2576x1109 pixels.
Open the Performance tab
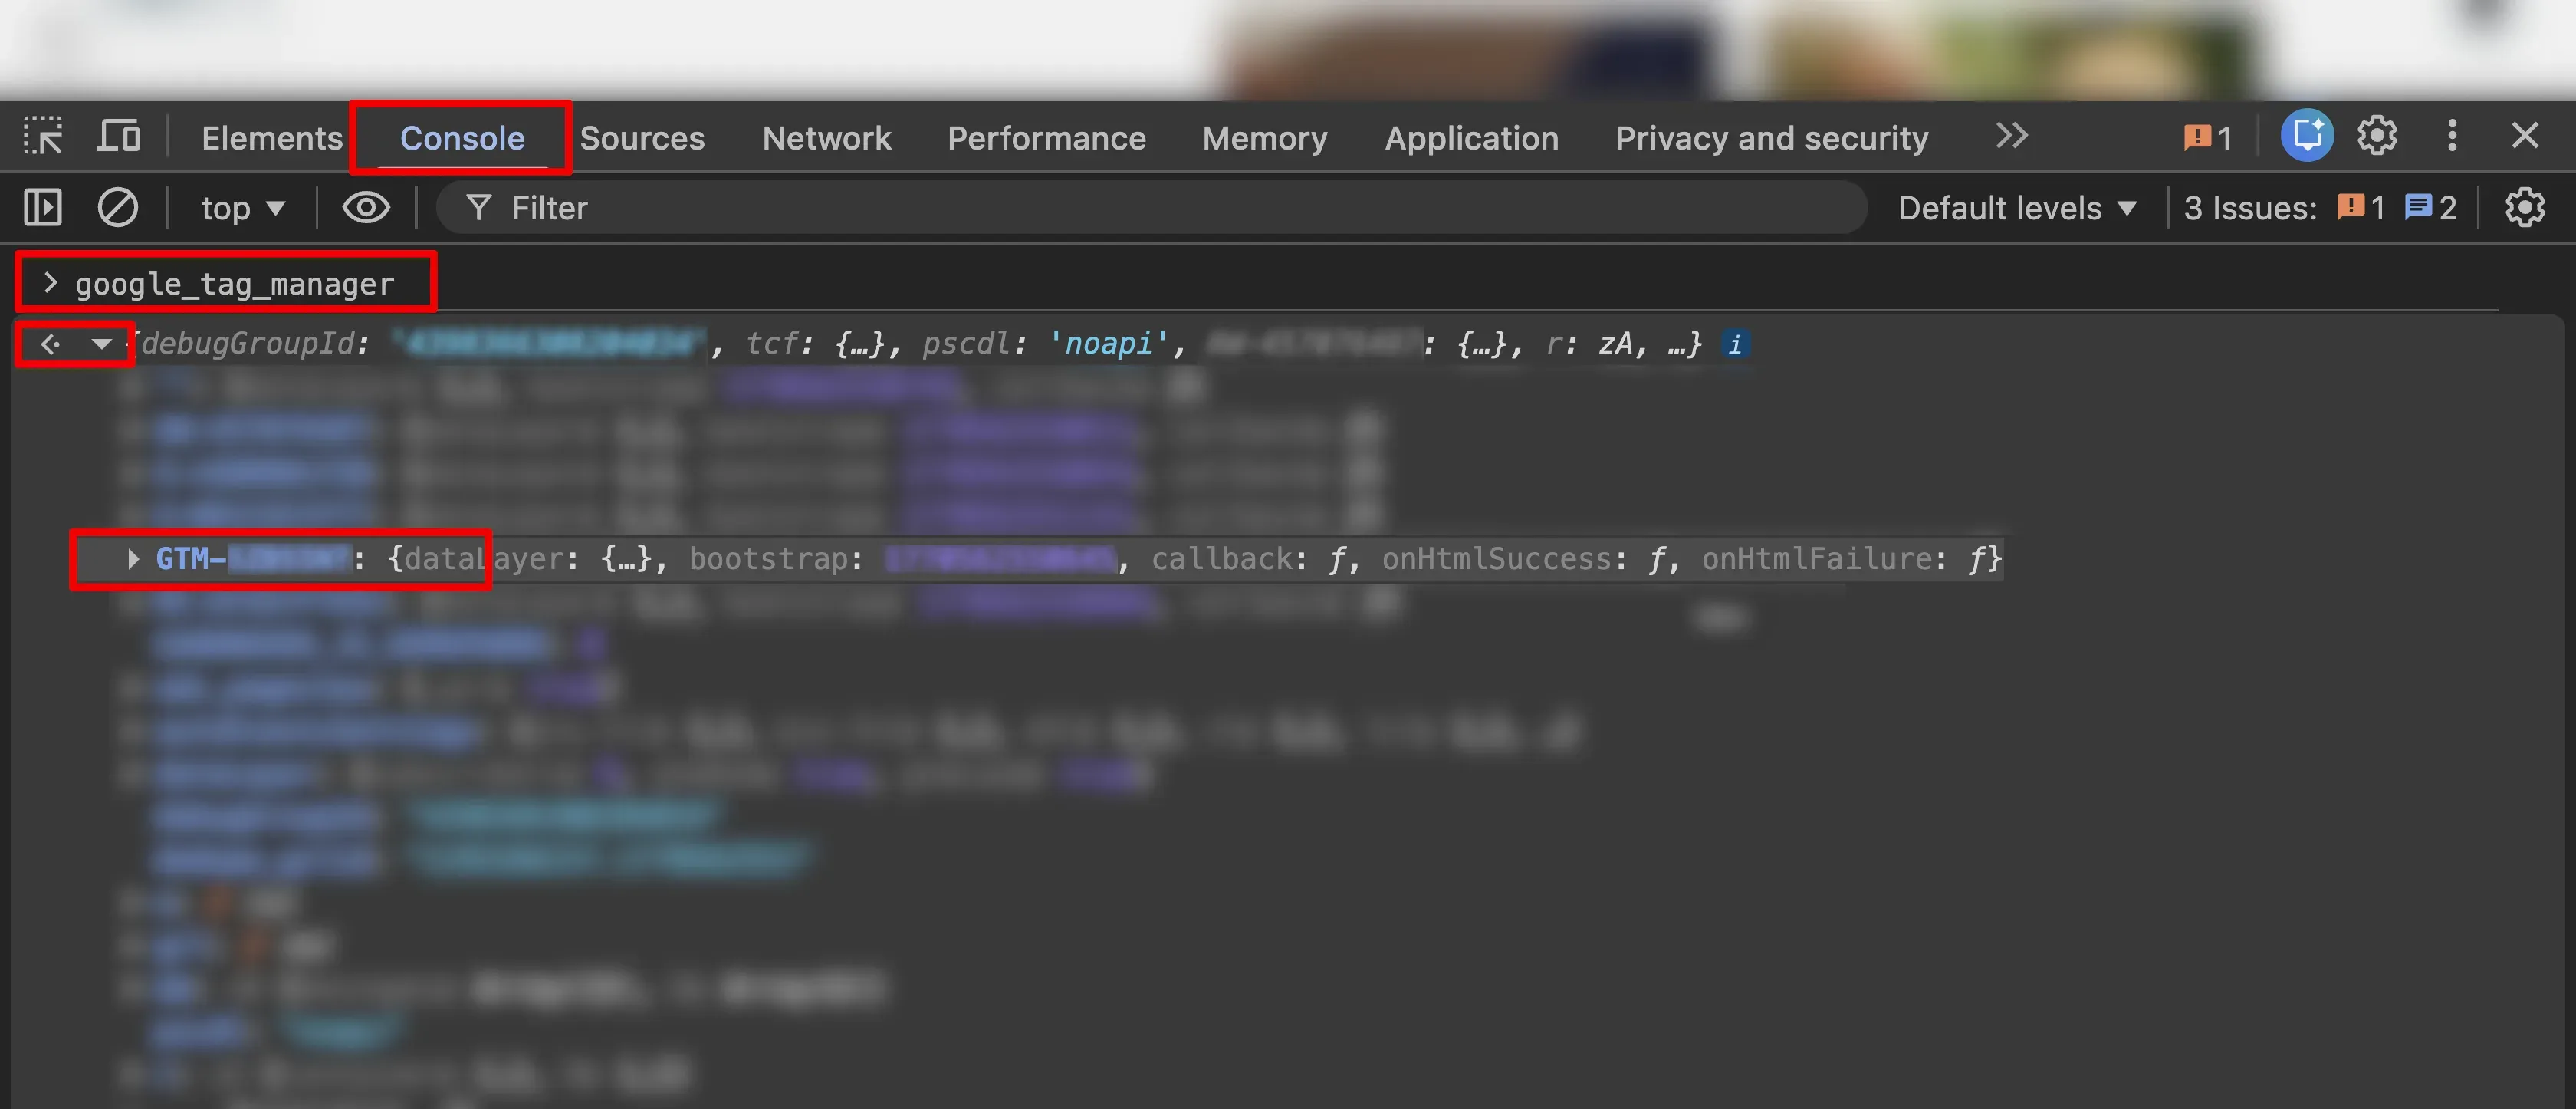(x=1046, y=138)
